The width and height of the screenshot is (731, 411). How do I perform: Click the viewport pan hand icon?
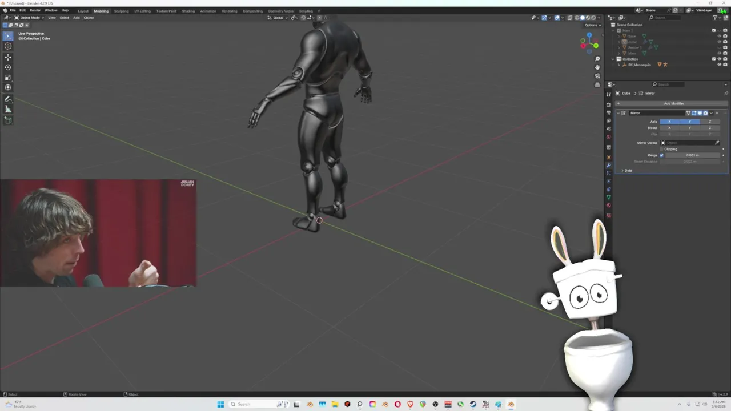tap(597, 67)
